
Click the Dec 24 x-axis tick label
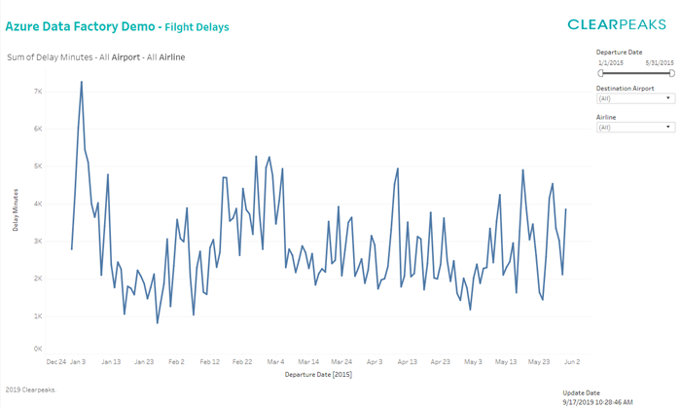pyautogui.click(x=56, y=361)
